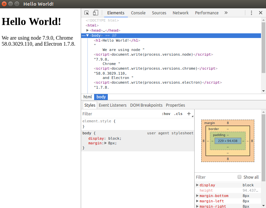Image resolution: width=266 pixels, height=208 pixels.
Task: Activate the inspect element picker icon
Action: tap(86, 13)
